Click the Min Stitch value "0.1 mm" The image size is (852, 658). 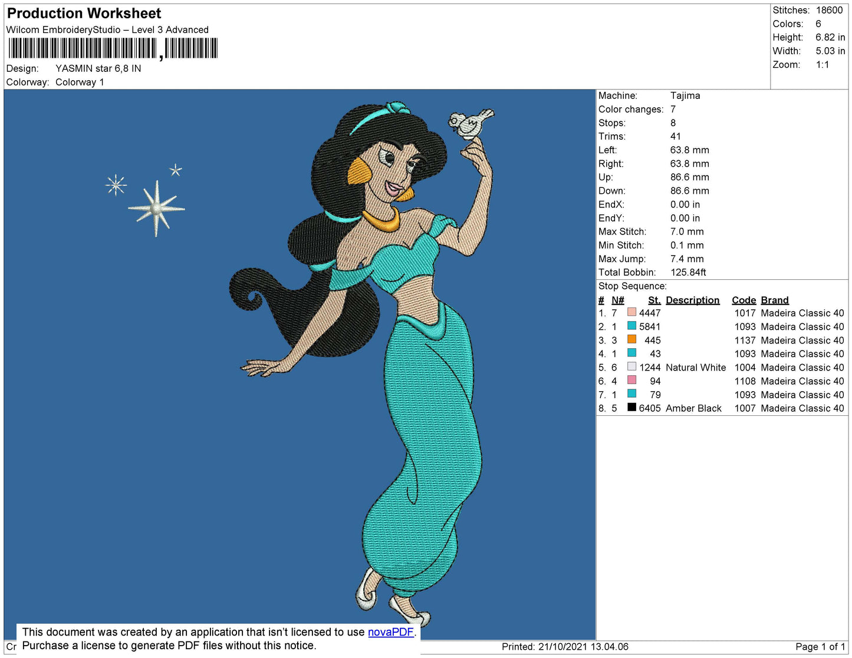pyautogui.click(x=687, y=245)
